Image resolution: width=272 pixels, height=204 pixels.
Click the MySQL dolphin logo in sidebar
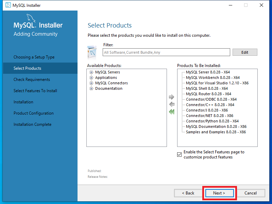tap(31, 18)
